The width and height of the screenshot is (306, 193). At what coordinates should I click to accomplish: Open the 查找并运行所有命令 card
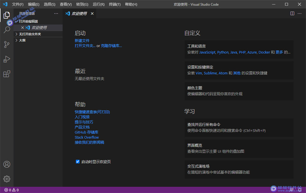point(239,127)
